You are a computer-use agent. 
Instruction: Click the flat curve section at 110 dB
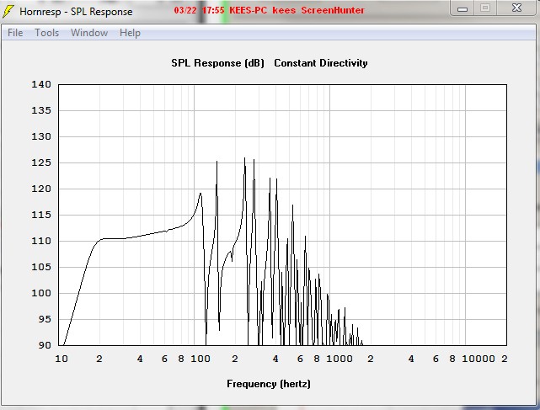[x=114, y=238]
